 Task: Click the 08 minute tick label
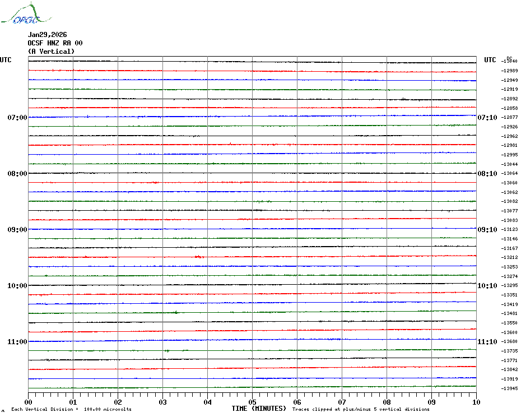tap(387, 402)
